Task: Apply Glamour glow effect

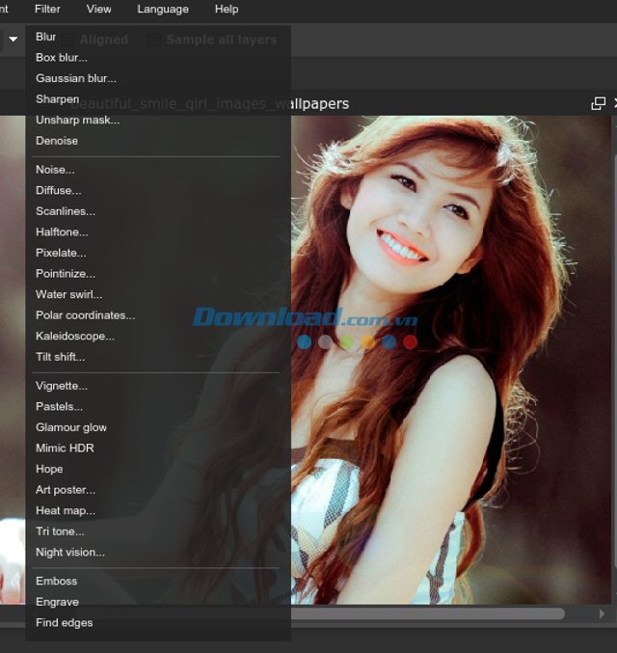Action: (x=71, y=427)
